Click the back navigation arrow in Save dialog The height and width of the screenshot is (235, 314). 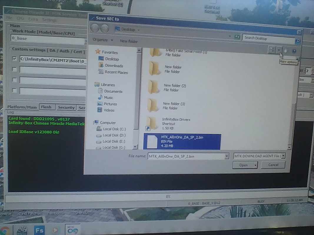pyautogui.click(x=94, y=28)
